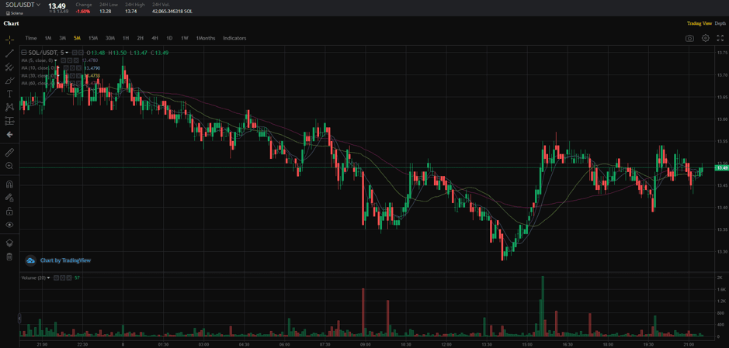Screen dimensions: 729x348
Task: Collapse the SOL/USDT chart legend
Action: (x=24, y=53)
